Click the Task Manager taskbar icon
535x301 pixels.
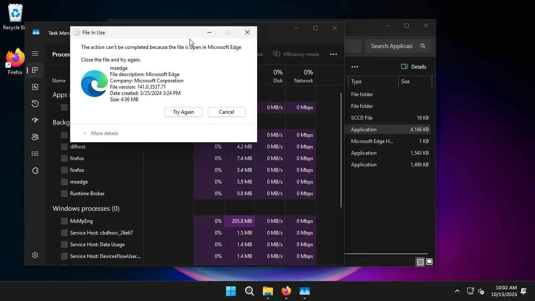point(305,291)
